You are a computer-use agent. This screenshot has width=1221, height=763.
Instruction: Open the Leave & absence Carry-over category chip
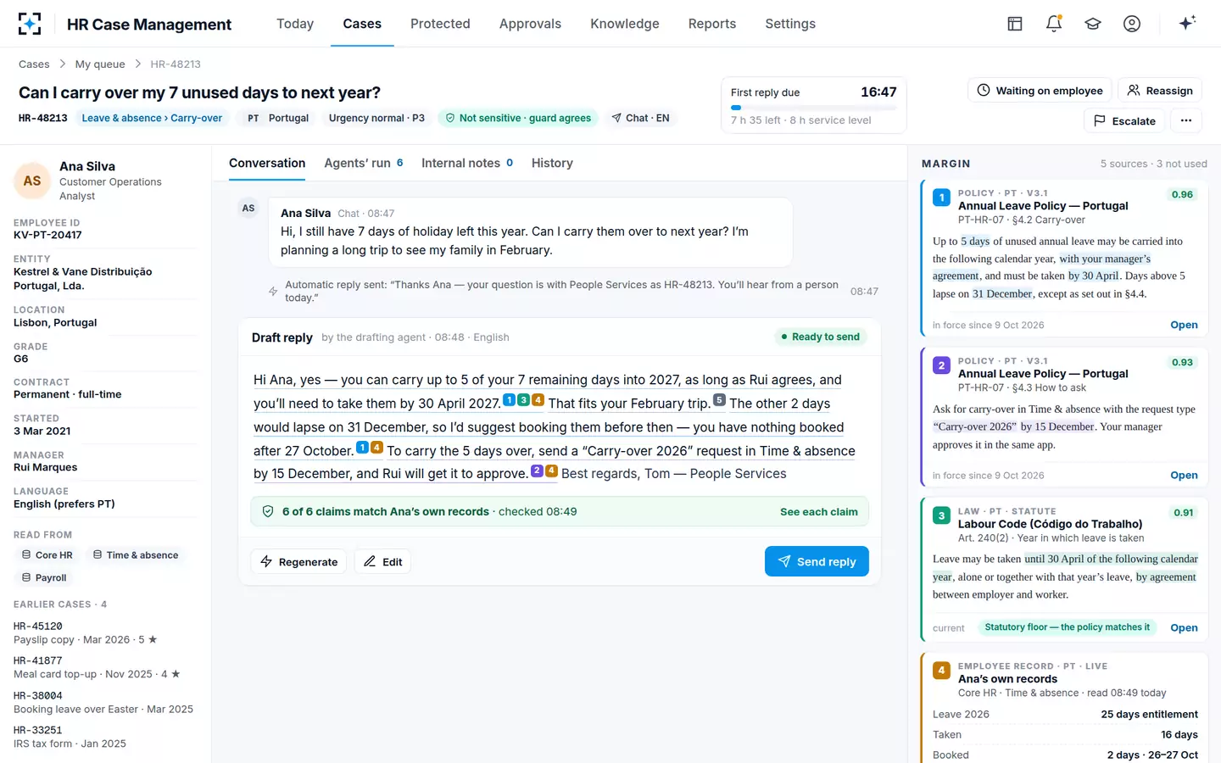152,118
